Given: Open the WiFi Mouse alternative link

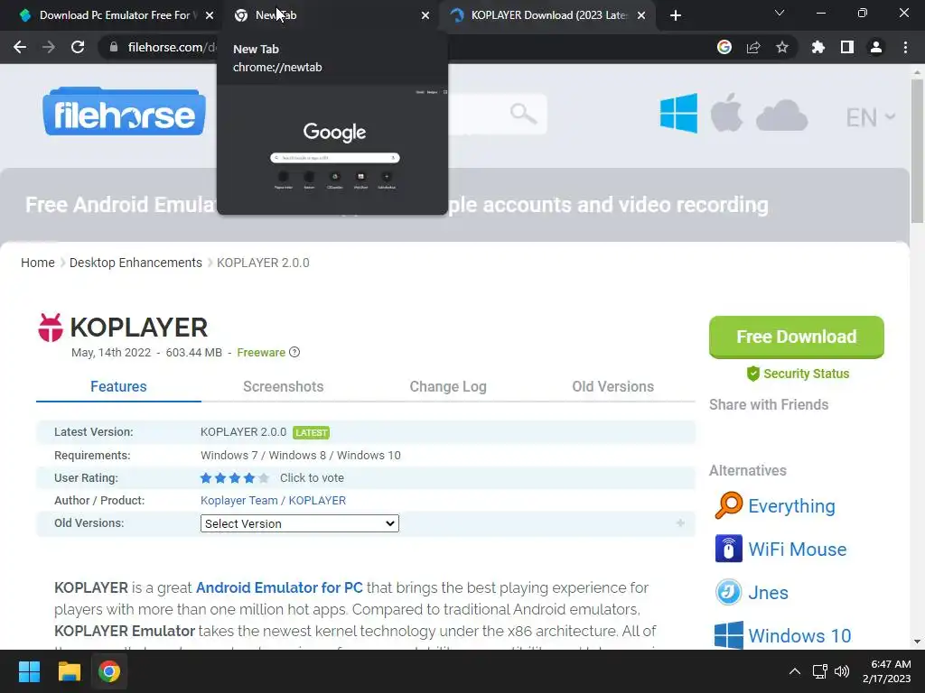Looking at the screenshot, I should coord(798,550).
